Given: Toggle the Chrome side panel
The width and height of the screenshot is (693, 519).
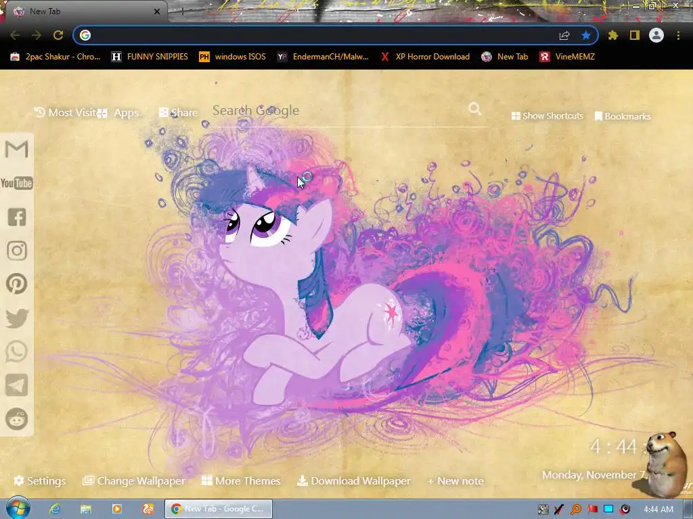Looking at the screenshot, I should click(635, 35).
